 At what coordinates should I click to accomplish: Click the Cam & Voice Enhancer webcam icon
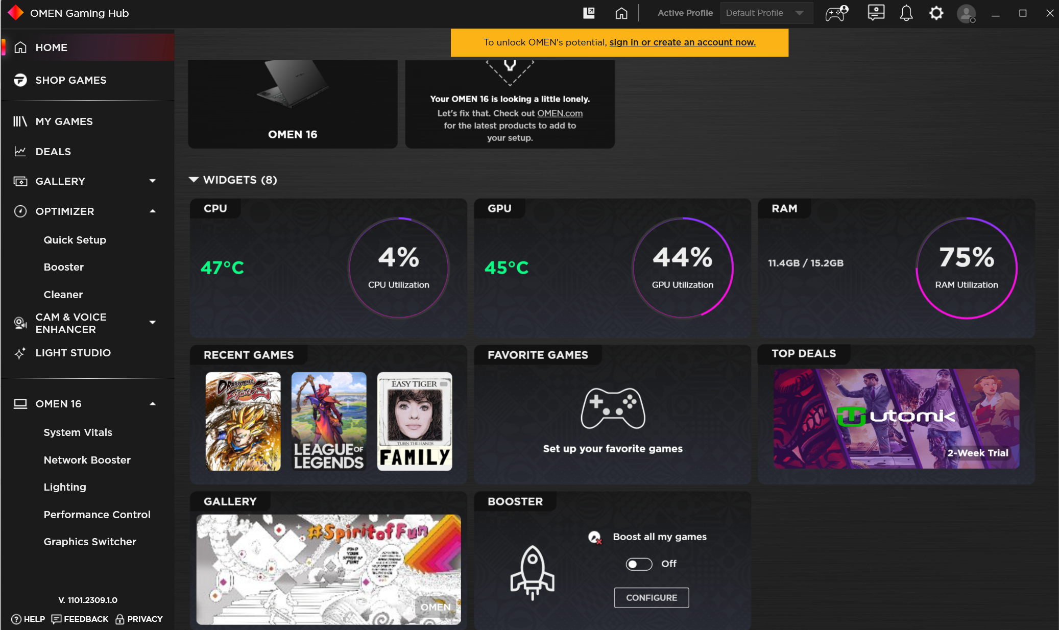pyautogui.click(x=20, y=323)
